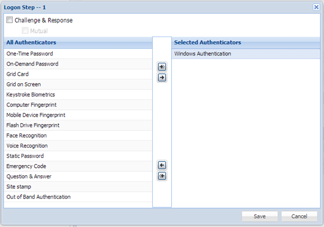Screen dimensions: 324x227
Task: Click the add all authenticators double-arrow icon
Action: [161, 67]
